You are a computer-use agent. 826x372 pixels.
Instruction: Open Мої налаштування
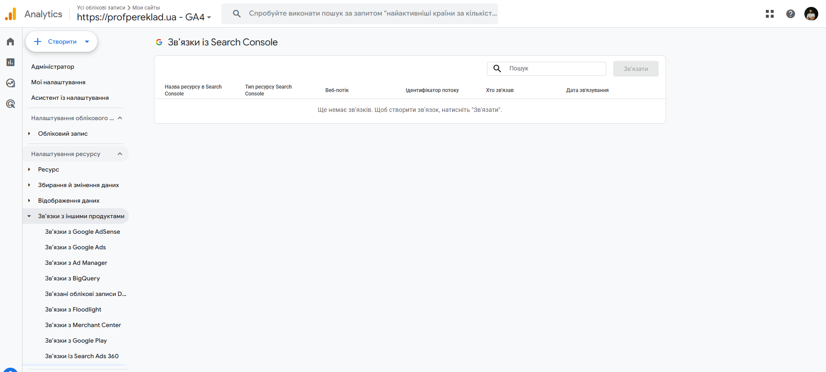coord(58,82)
